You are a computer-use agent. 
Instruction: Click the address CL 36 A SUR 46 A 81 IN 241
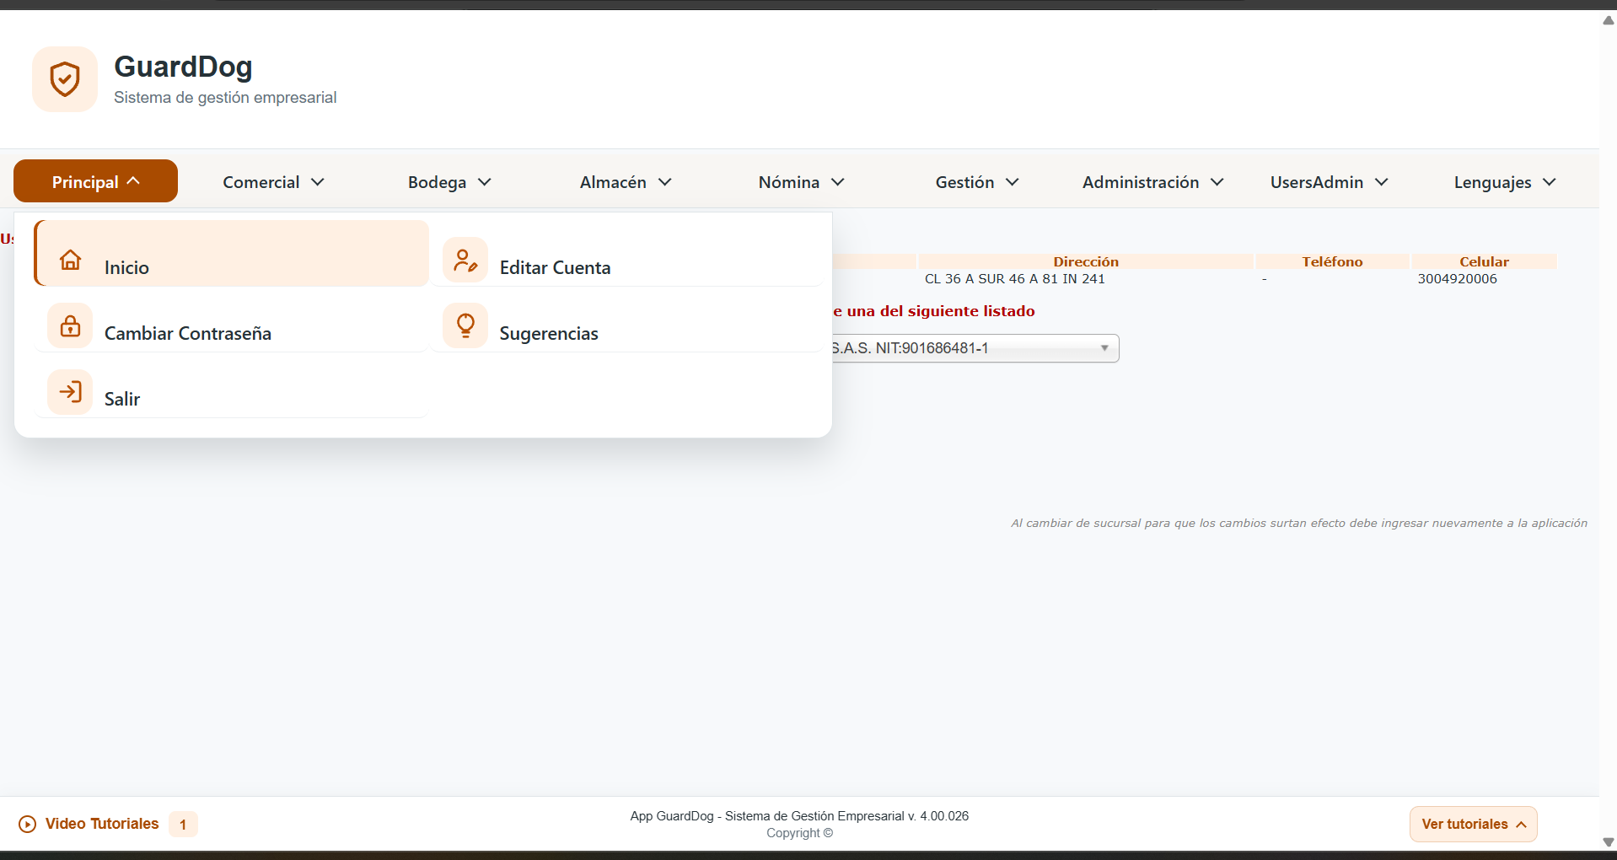(x=1014, y=279)
